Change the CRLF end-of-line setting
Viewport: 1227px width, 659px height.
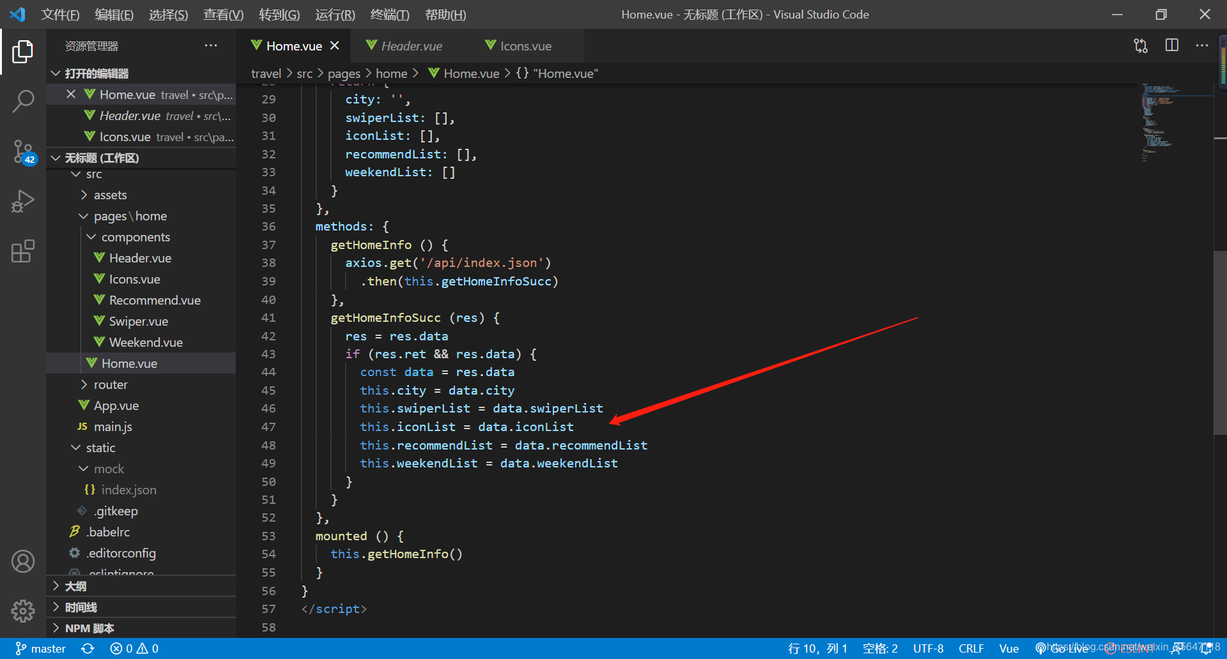tap(971, 649)
